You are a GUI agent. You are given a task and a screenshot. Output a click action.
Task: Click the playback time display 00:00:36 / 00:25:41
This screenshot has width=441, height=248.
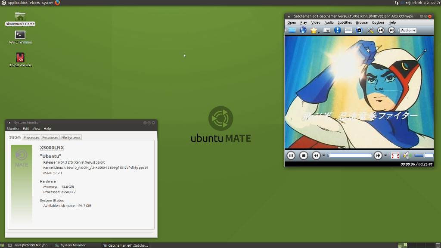[416, 164]
